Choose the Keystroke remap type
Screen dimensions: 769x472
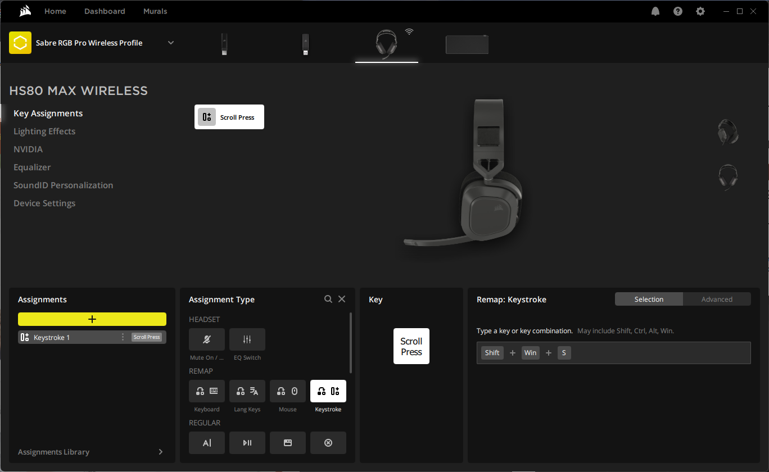[328, 391]
